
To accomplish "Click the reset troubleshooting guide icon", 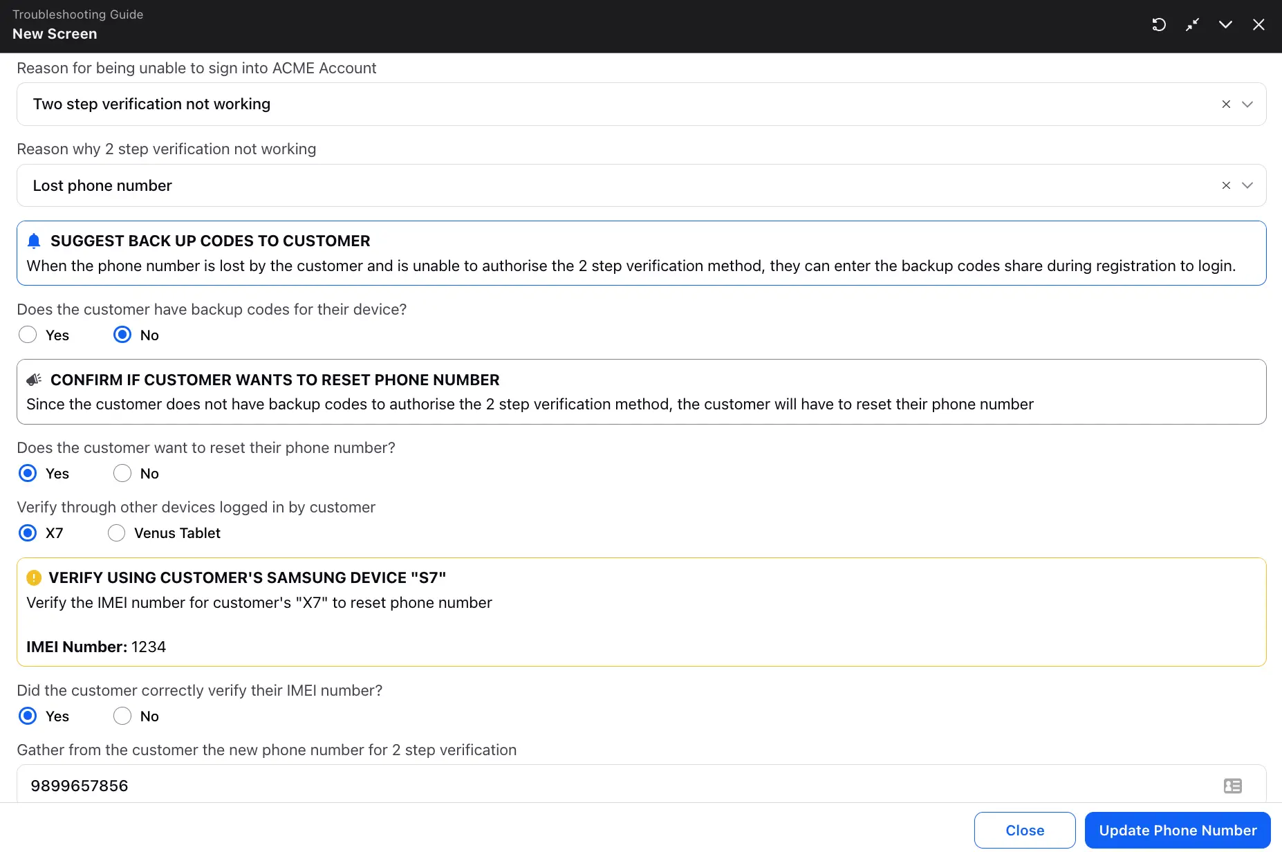I will click(x=1160, y=24).
